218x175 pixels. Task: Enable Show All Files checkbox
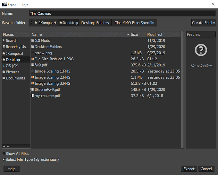coord(4,154)
